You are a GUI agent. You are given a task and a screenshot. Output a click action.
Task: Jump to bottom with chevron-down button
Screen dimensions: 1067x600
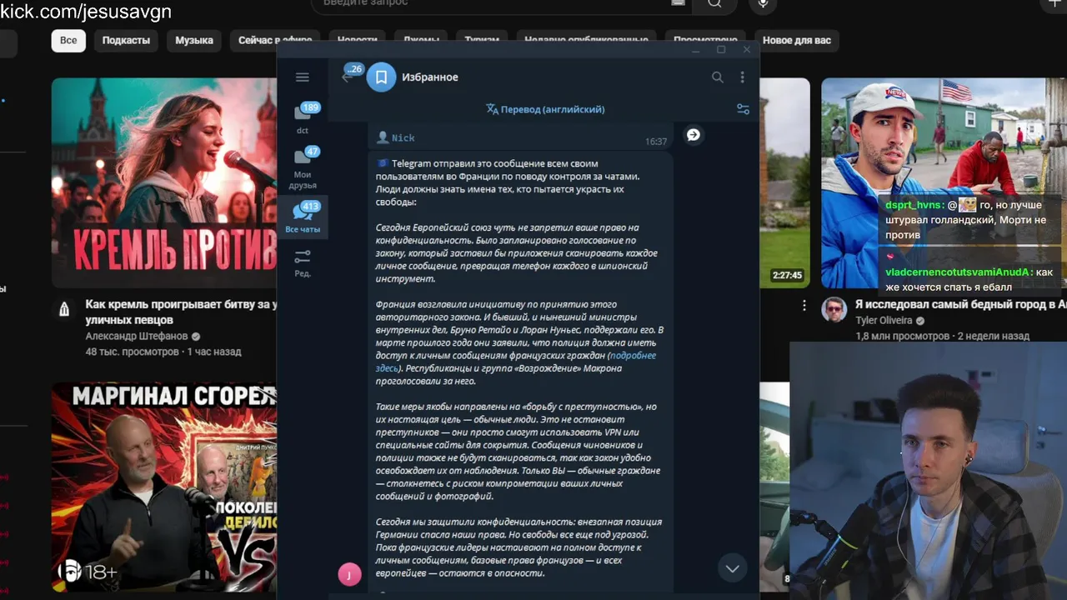[x=732, y=568]
